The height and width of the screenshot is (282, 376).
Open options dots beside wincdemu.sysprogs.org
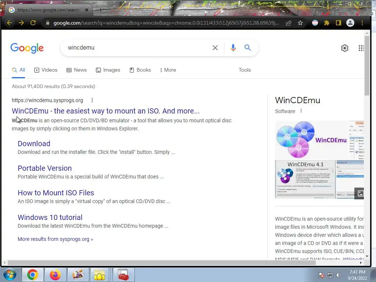[x=92, y=100]
